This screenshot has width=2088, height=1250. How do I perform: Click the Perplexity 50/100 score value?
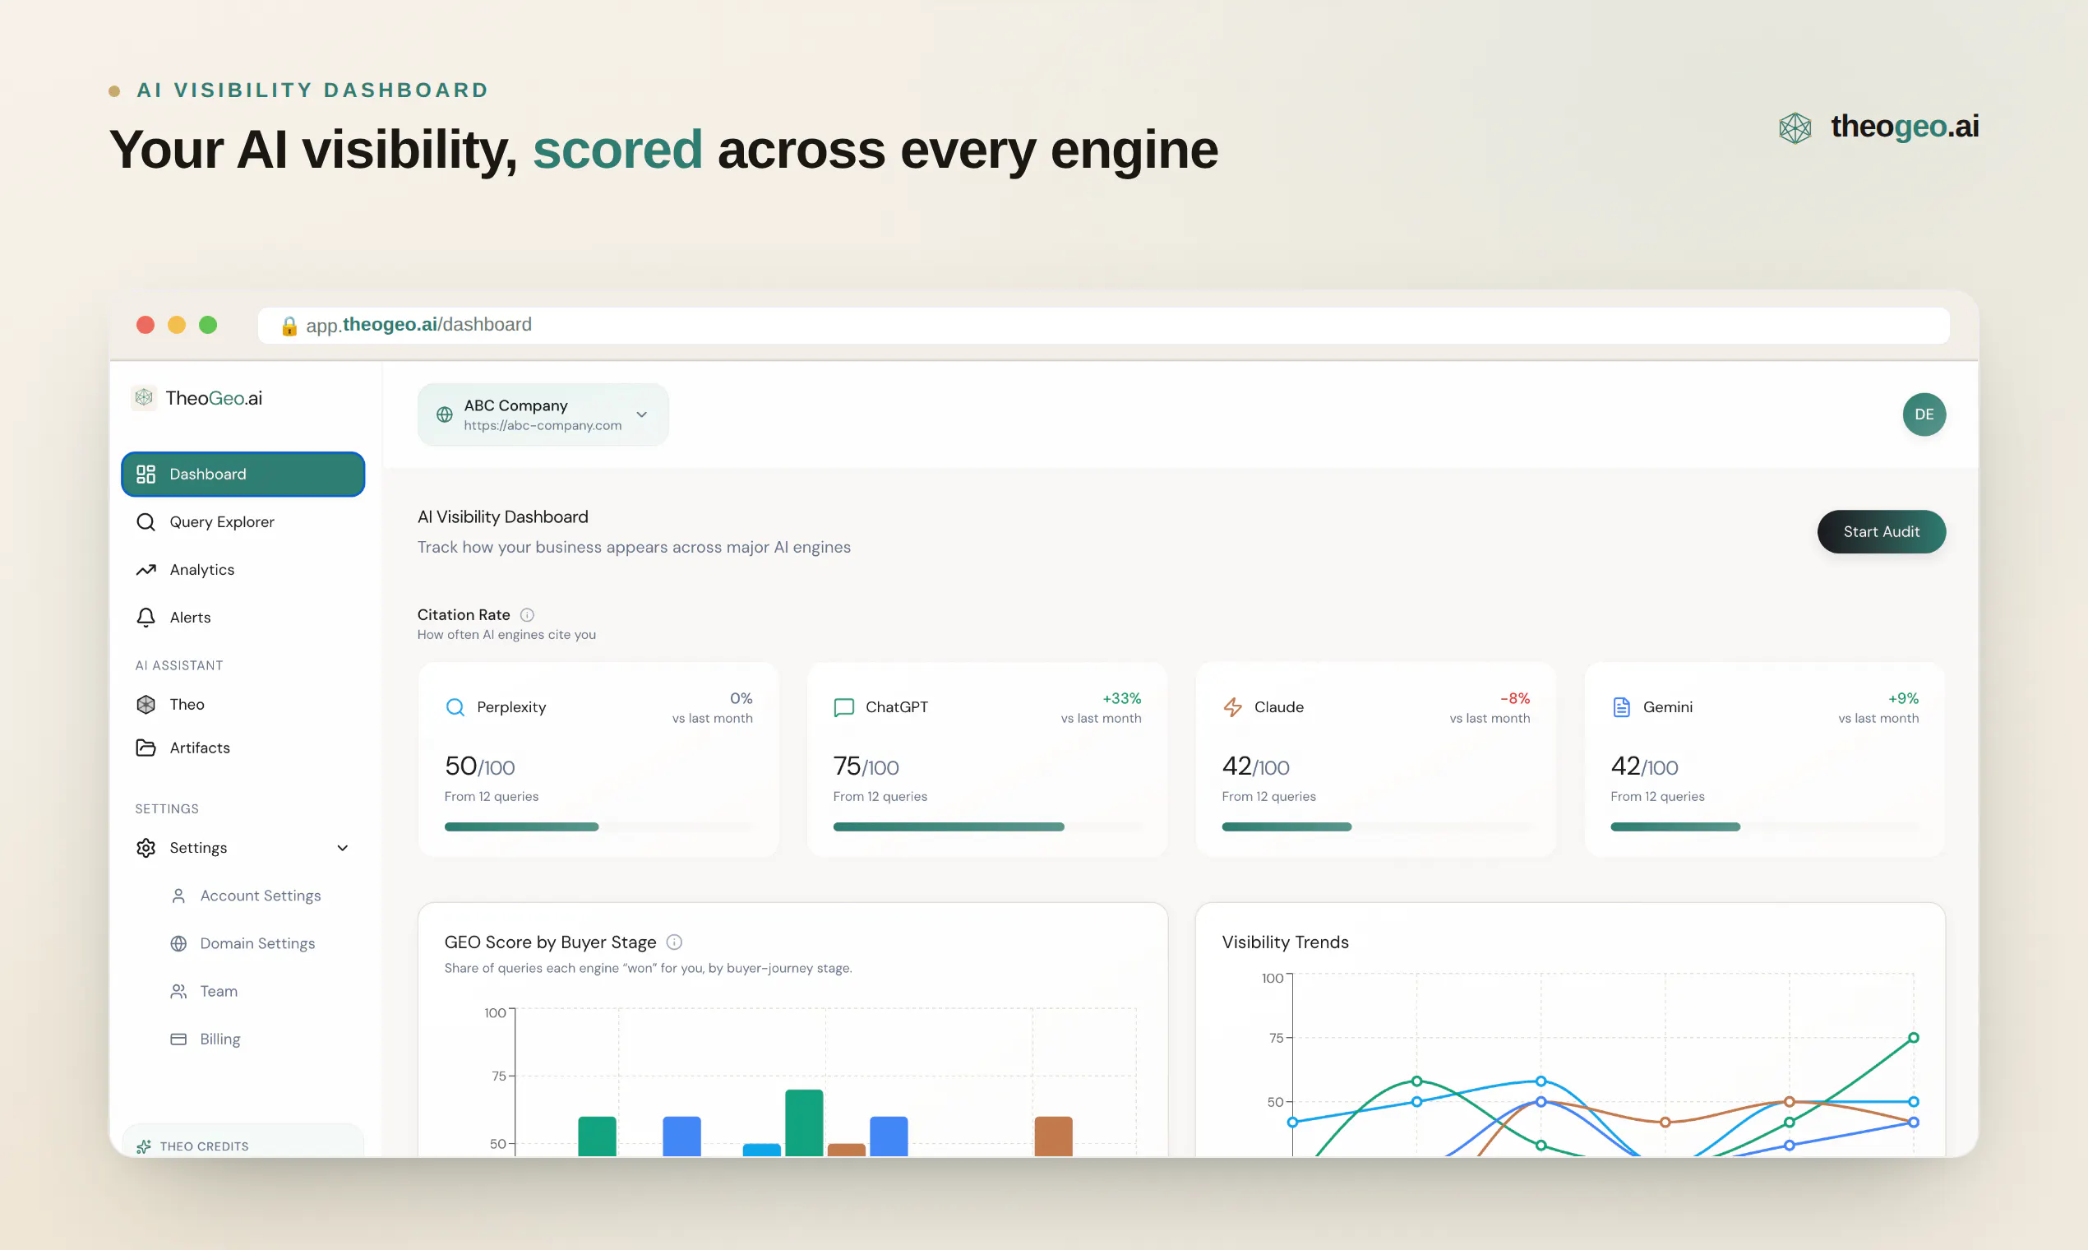click(480, 766)
